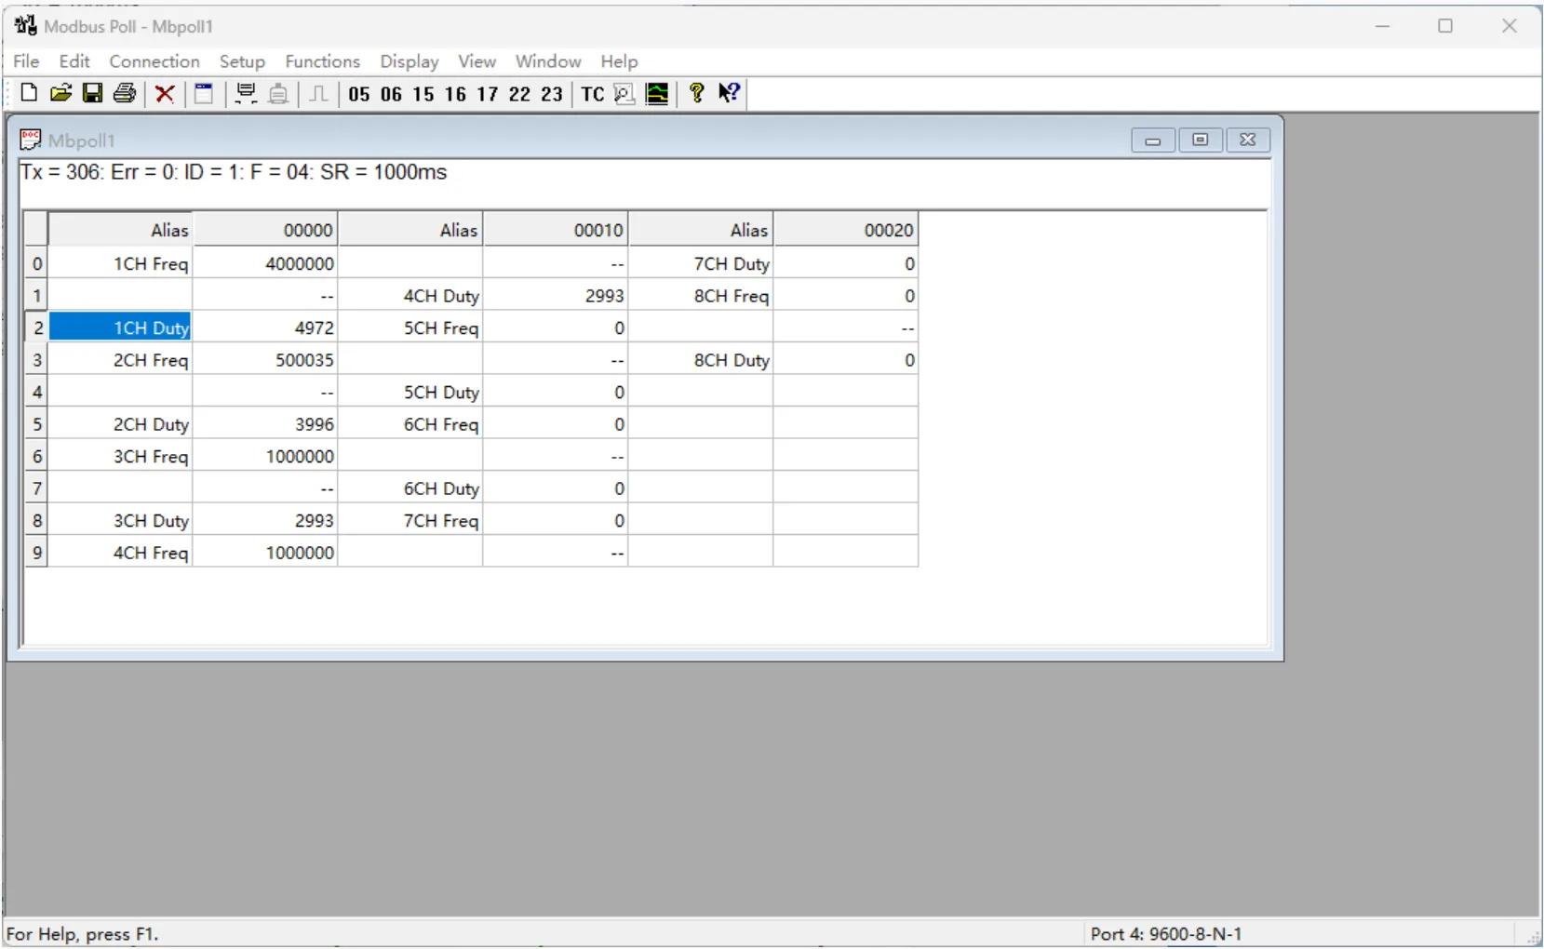
Task: Print the register grid
Action: 124,93
